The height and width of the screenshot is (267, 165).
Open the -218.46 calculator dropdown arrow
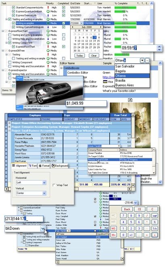pyautogui.click(x=136, y=203)
